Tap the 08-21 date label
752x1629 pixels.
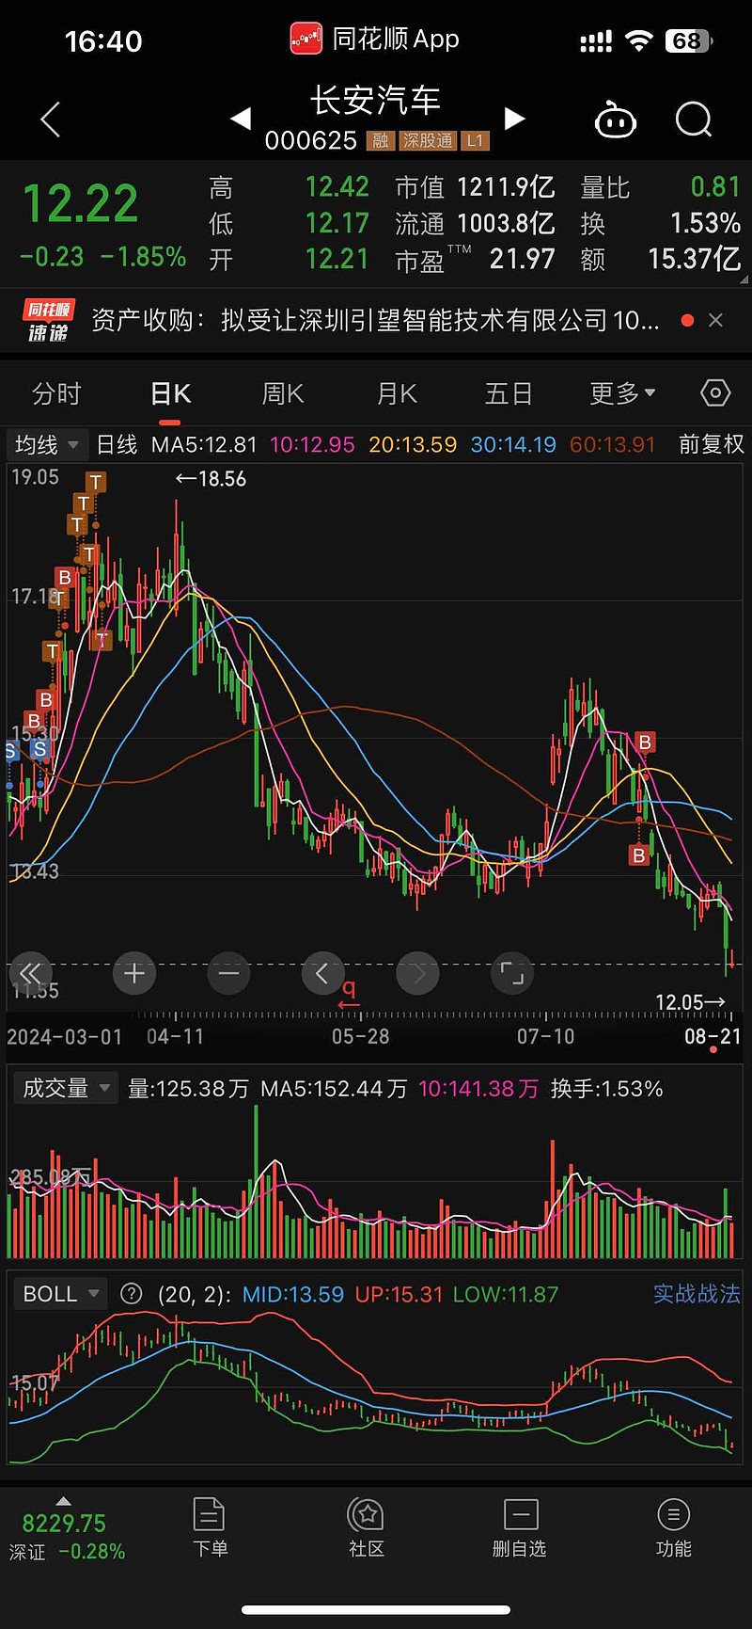point(713,1036)
